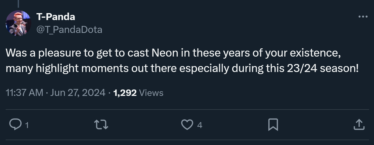This screenshot has width=374, height=145.
Task: Open the reply speech bubble icon
Action: click(x=16, y=125)
